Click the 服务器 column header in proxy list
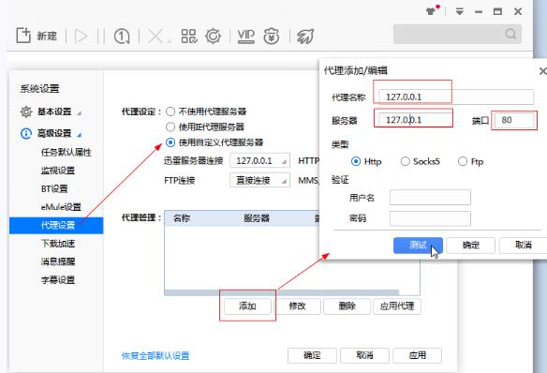 click(x=257, y=218)
